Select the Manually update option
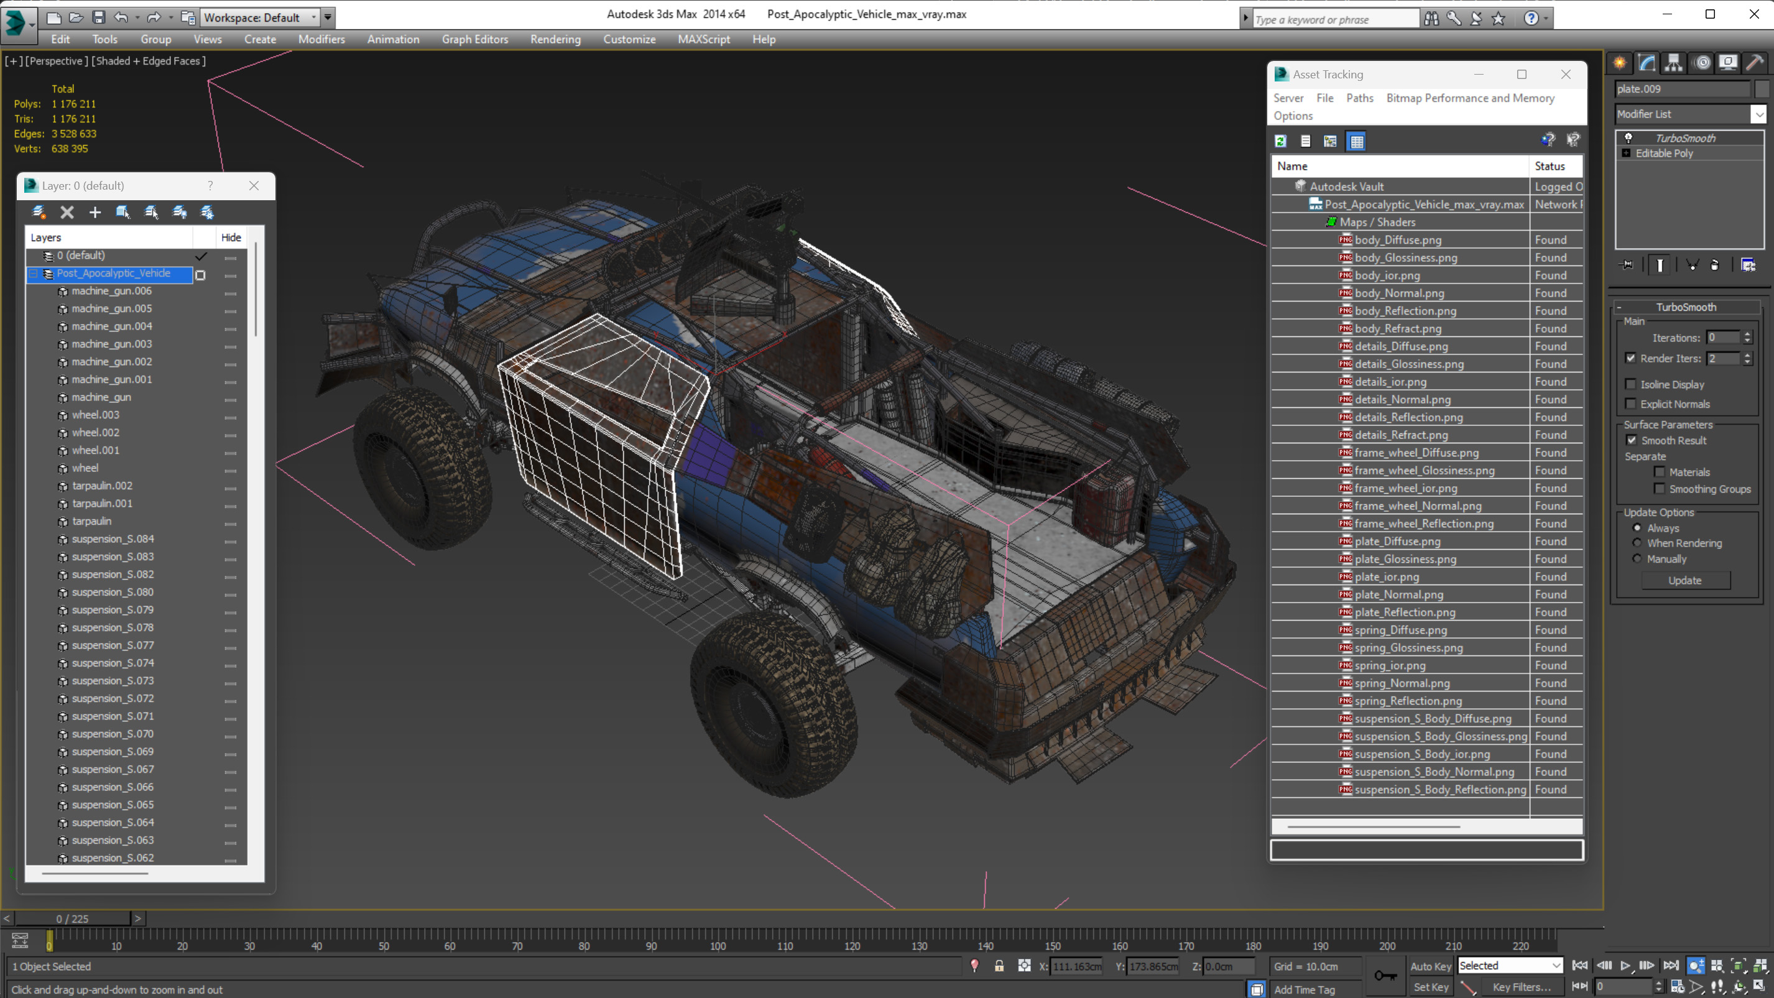Screen dimensions: 1774x998 1637,558
